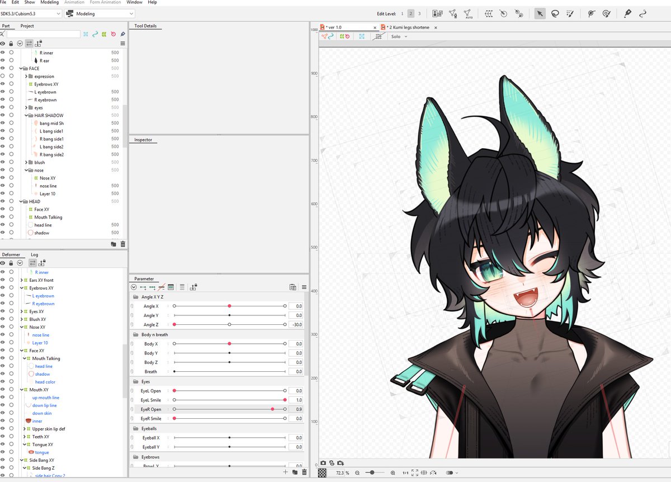Open the SDK5.3/Cubism5.3 version dropdown
This screenshot has height=482, width=671.
(31, 13)
